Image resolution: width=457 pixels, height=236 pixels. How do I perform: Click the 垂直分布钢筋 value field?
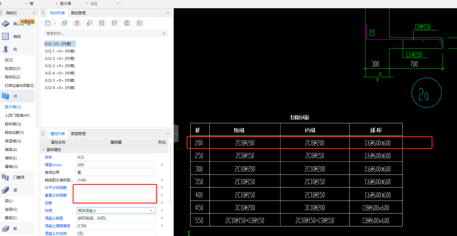pos(116,195)
